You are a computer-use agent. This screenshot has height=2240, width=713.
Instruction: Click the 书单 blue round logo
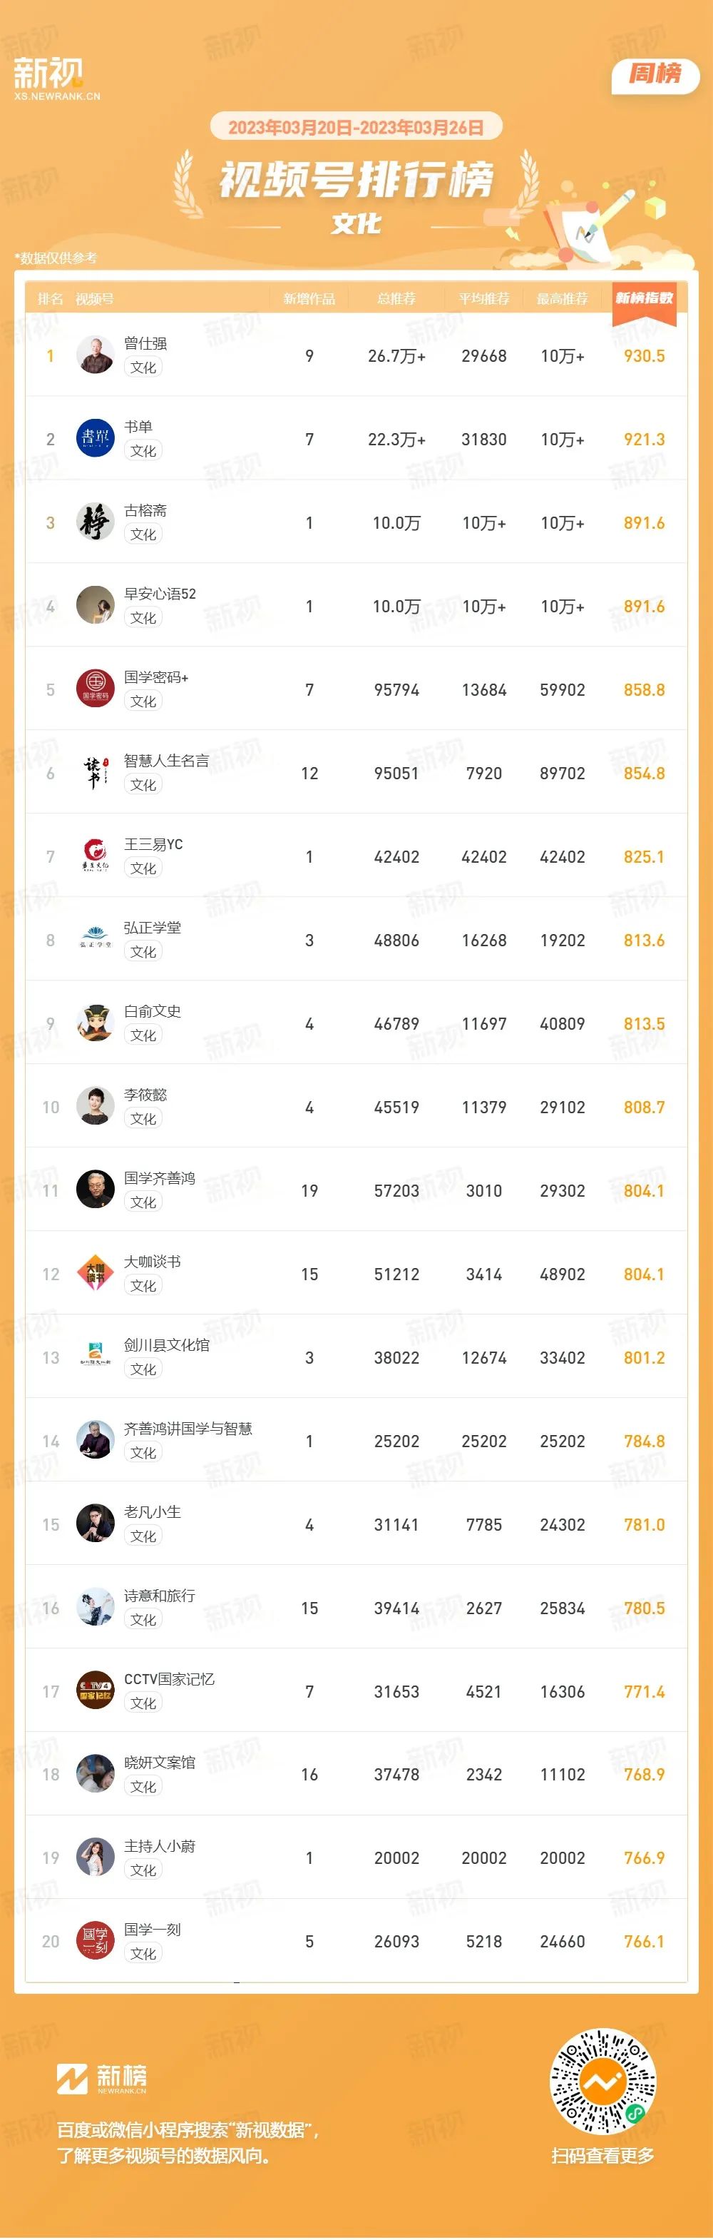tap(95, 438)
